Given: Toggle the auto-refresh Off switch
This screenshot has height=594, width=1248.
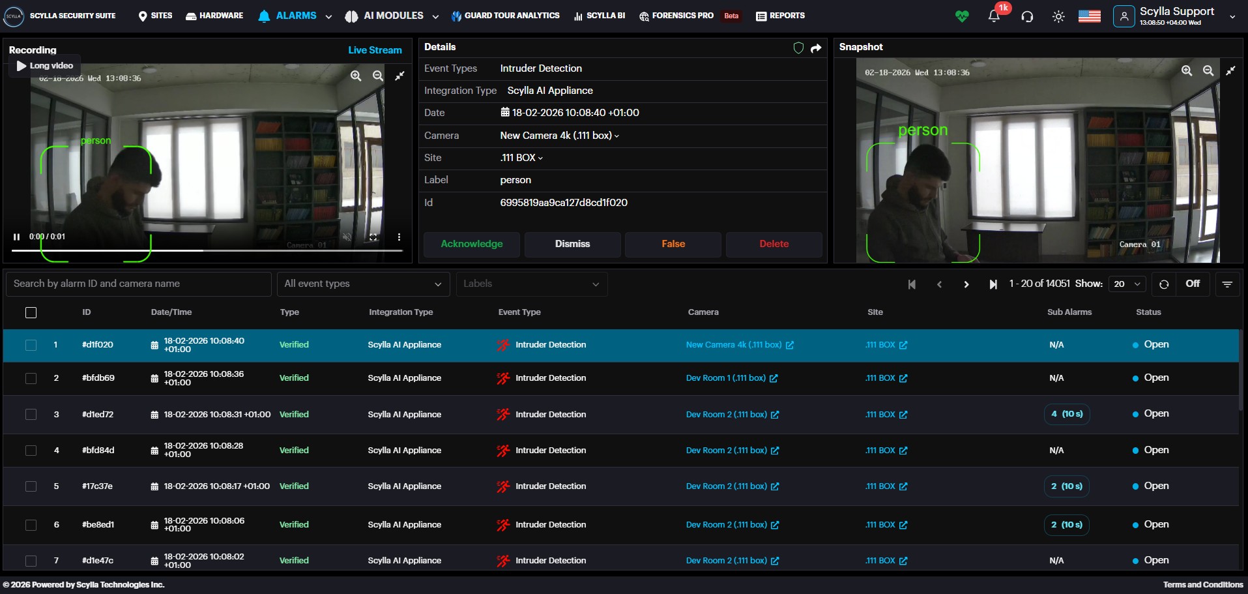Looking at the screenshot, I should (1193, 284).
